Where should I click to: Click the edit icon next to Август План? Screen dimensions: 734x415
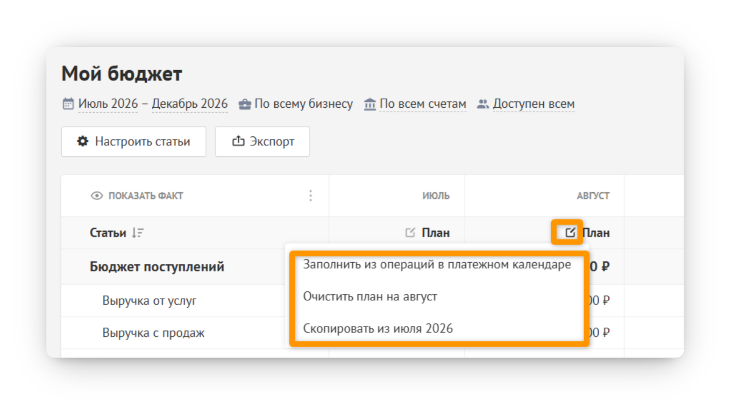coord(570,232)
